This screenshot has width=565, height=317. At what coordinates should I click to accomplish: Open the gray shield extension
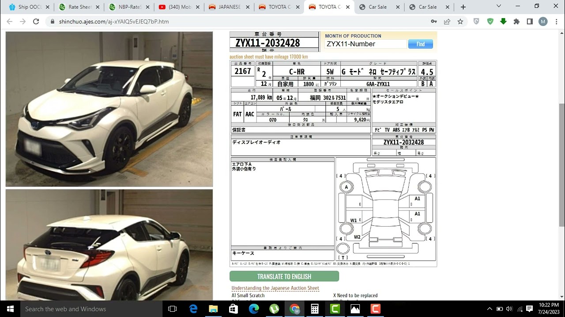point(476,22)
